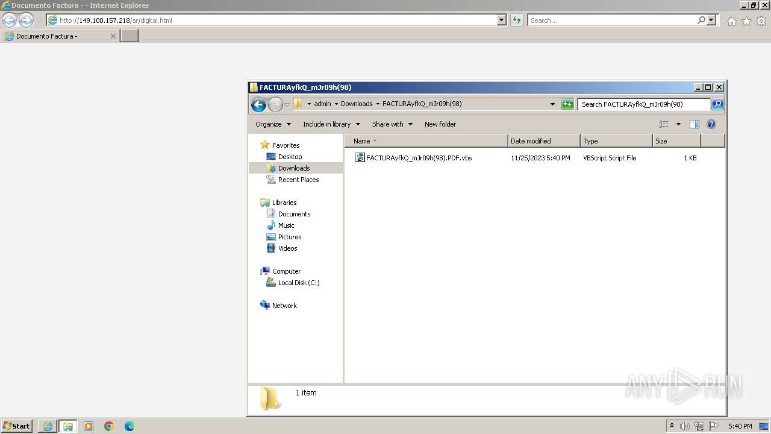Click the IE Search box

pos(611,20)
